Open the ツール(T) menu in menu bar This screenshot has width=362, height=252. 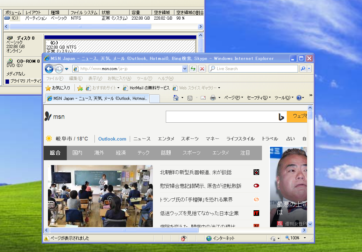click(x=144, y=79)
